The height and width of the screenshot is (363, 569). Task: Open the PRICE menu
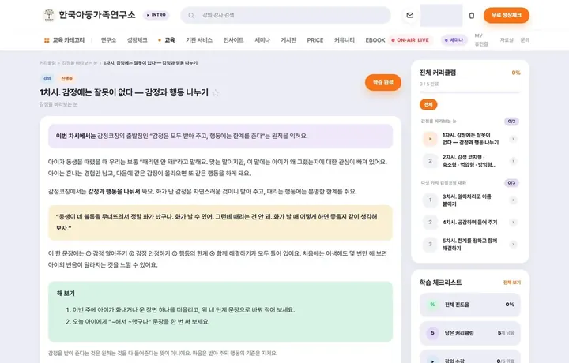(315, 40)
